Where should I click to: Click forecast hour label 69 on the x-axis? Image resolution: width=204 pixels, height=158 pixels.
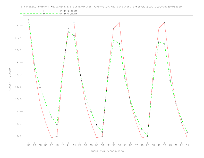coord(159,145)
